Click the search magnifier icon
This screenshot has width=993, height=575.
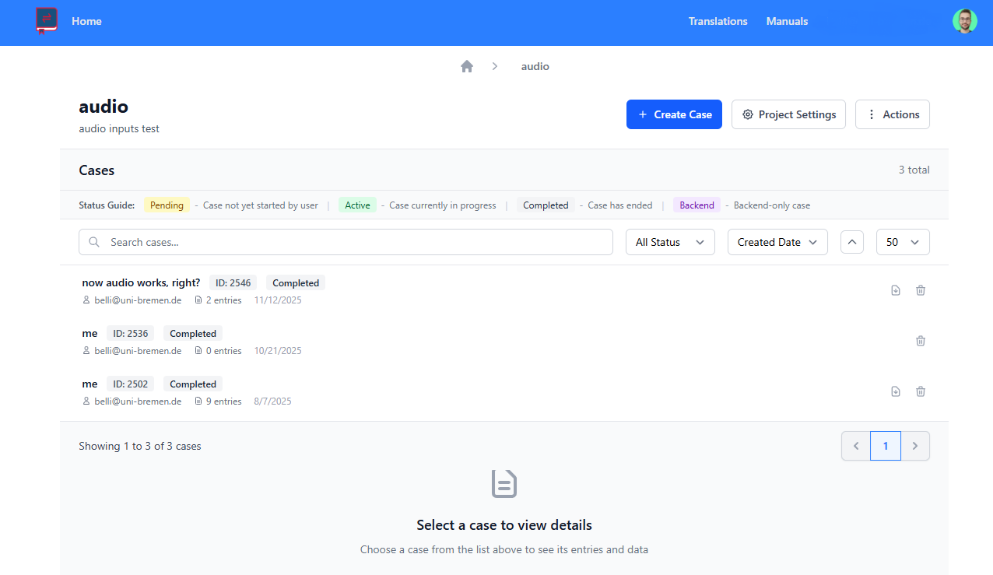(94, 242)
